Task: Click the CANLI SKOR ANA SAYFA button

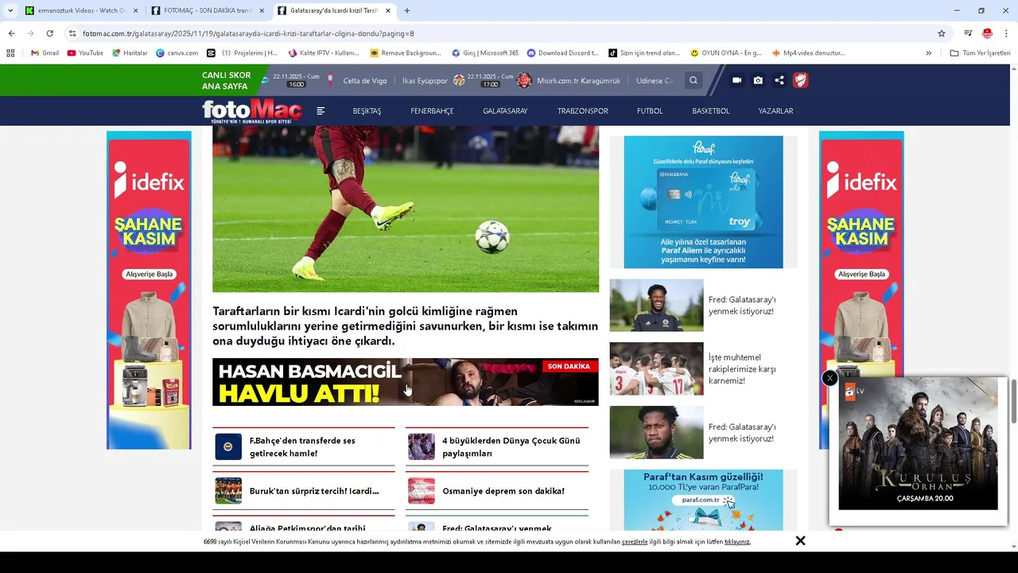Action: pyautogui.click(x=227, y=80)
